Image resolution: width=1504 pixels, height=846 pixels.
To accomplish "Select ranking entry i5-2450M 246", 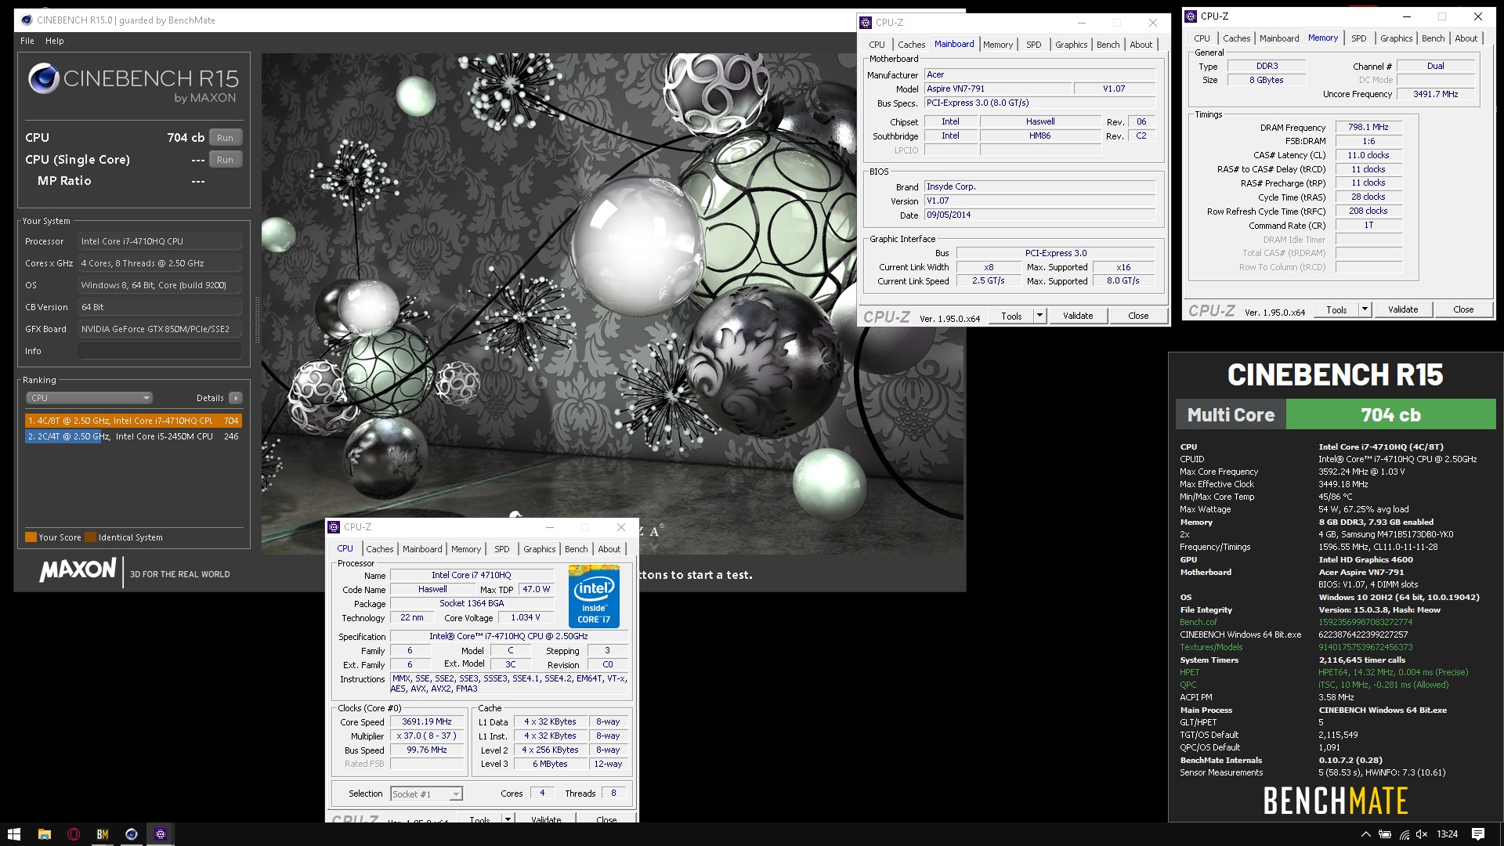I will coord(133,436).
